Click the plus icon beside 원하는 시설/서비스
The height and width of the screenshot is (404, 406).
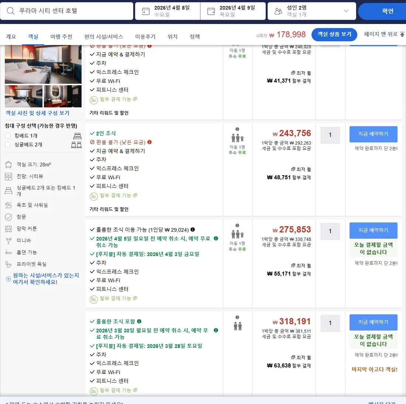click(8, 279)
